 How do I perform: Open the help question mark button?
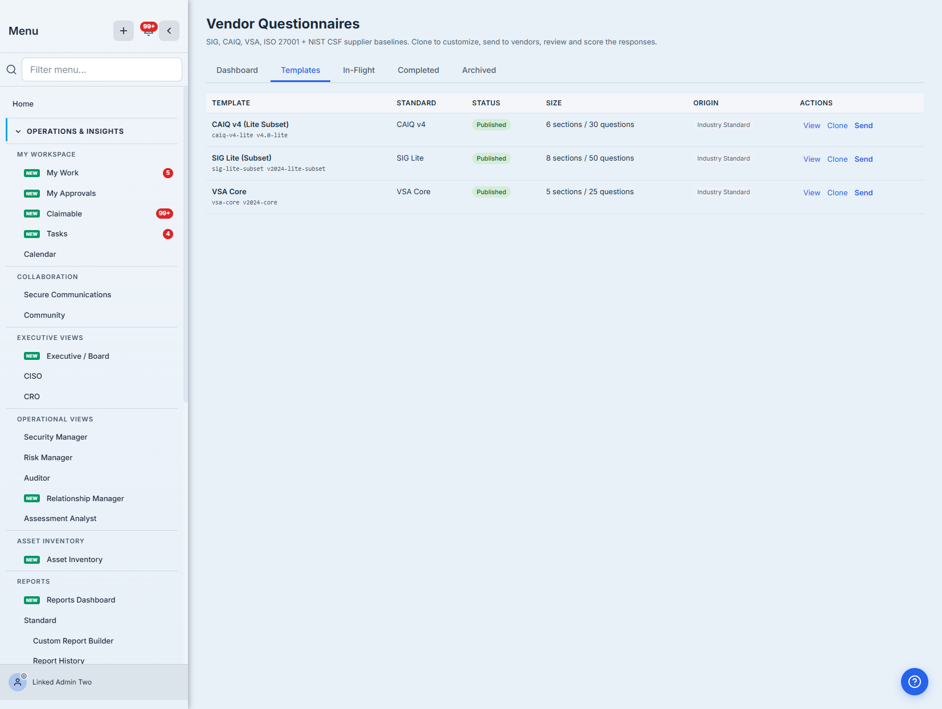tap(915, 682)
